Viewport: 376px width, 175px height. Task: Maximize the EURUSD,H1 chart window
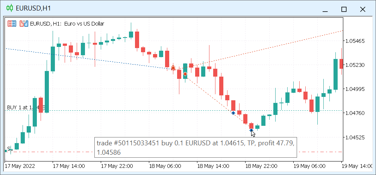343,9
